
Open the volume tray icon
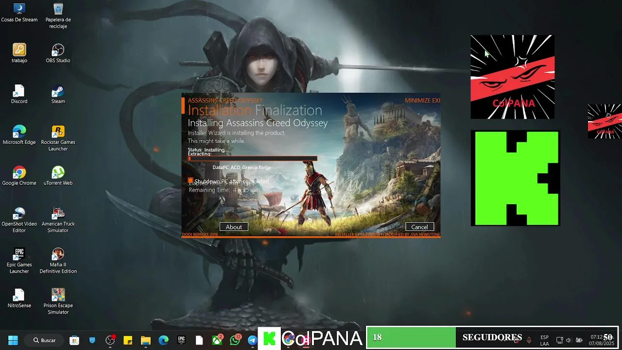pyautogui.click(x=569, y=340)
